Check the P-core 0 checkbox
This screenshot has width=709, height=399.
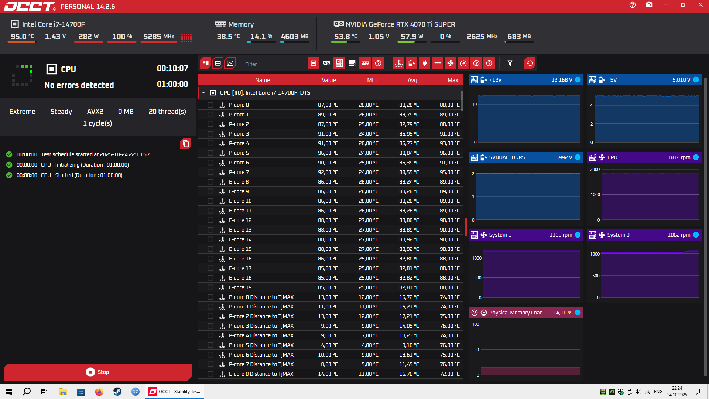click(x=210, y=105)
